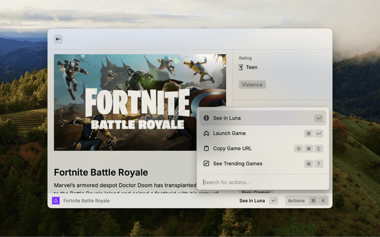Click the chart icon for See Trending Games
The height and width of the screenshot is (237, 380).
[206, 164]
